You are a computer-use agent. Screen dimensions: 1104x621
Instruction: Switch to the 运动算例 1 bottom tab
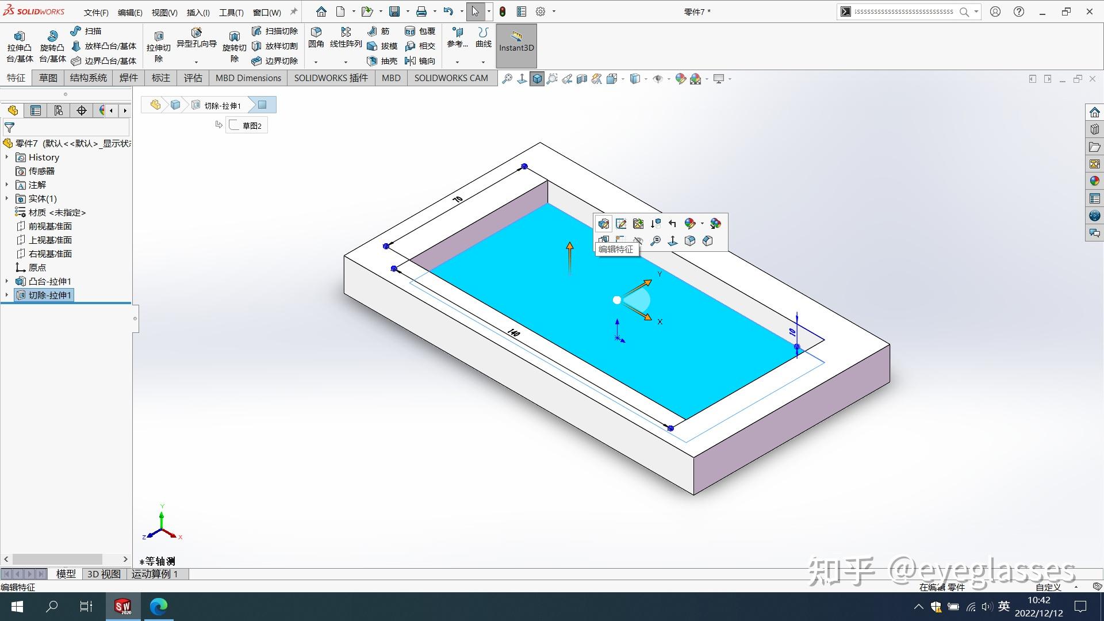(x=155, y=574)
